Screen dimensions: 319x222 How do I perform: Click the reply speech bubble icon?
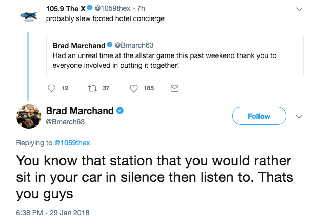[51, 88]
